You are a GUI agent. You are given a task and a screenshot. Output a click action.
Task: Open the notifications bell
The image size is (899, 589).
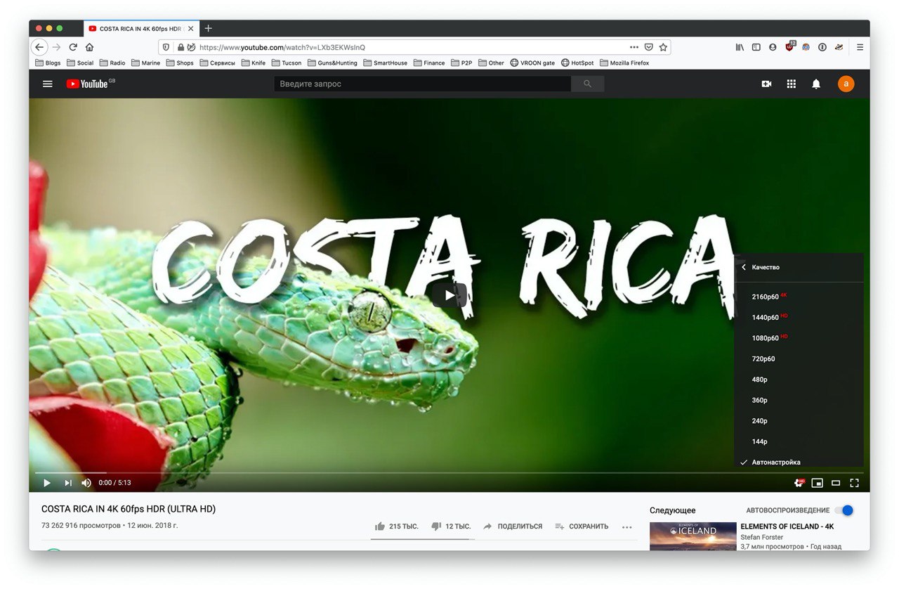(x=816, y=84)
